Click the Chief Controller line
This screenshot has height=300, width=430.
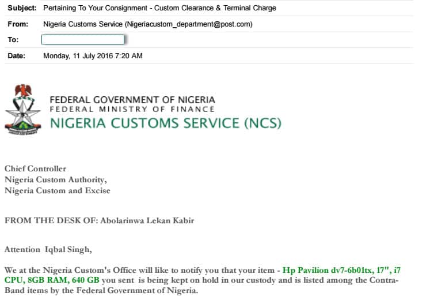35,169
